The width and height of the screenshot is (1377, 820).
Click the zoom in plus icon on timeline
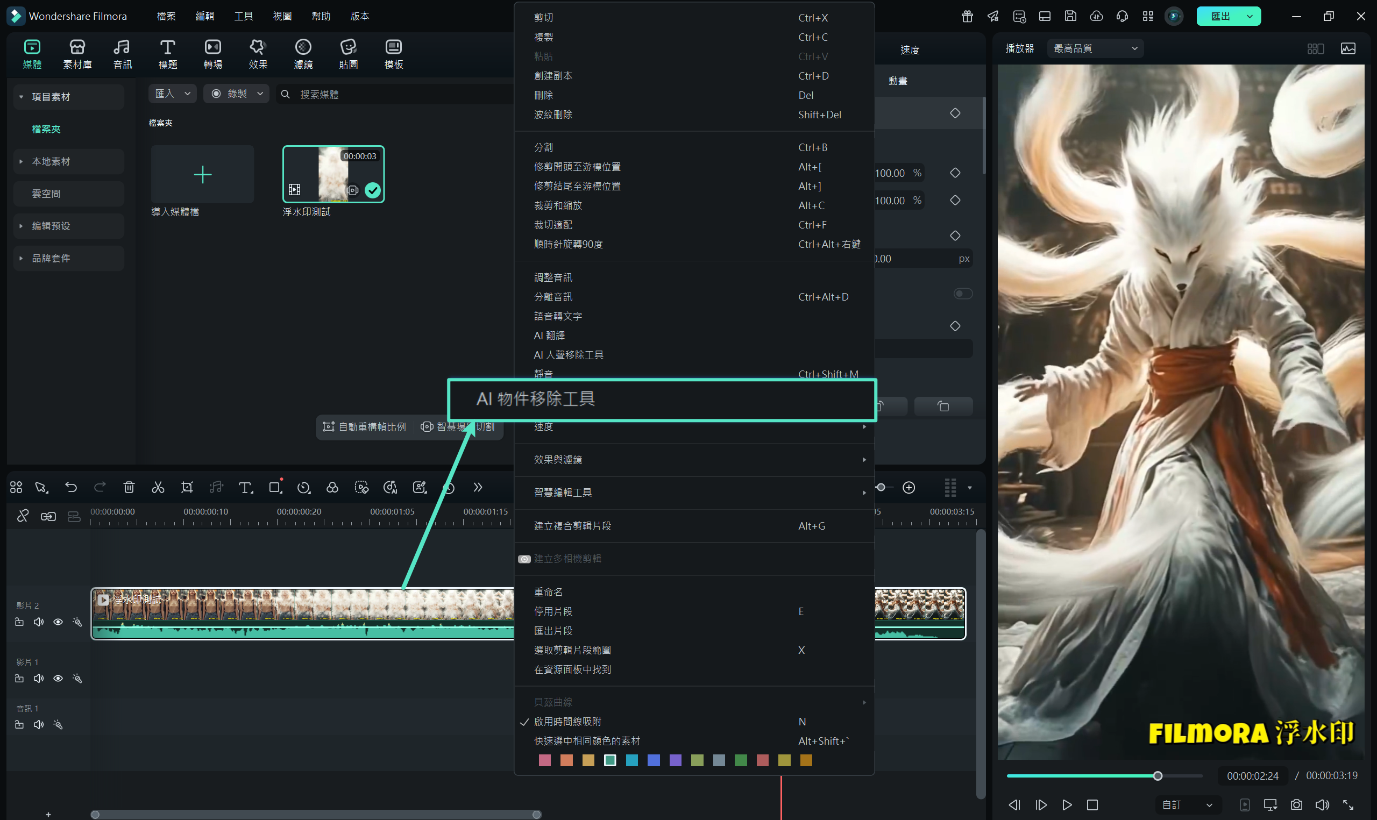point(909,487)
